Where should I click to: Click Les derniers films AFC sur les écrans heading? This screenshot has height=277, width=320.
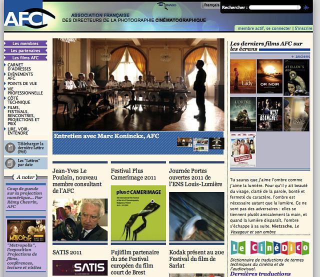(266, 46)
